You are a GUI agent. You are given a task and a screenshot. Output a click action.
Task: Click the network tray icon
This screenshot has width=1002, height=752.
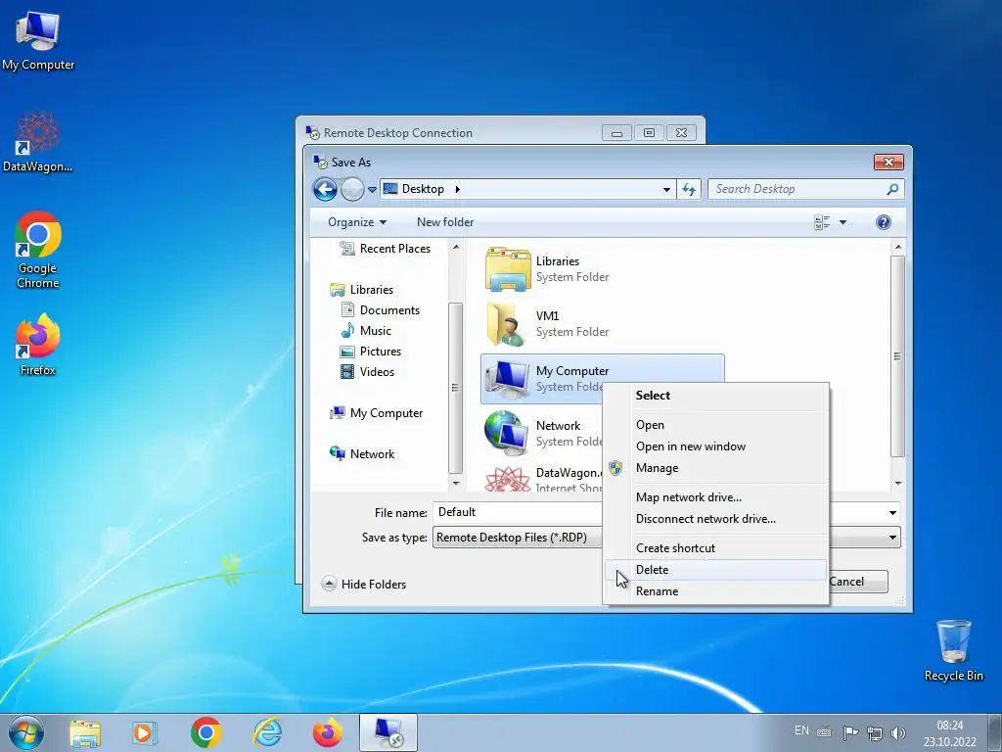(x=874, y=732)
